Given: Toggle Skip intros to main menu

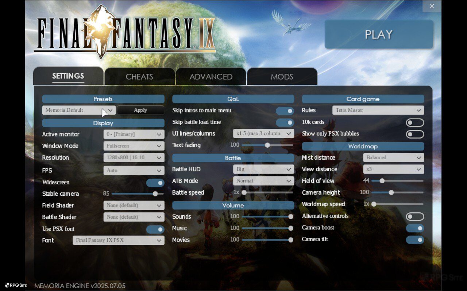Looking at the screenshot, I should tap(285, 111).
